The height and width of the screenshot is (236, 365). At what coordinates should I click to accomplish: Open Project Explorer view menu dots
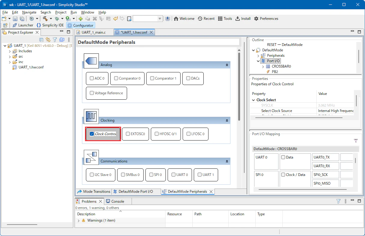pos(69,40)
